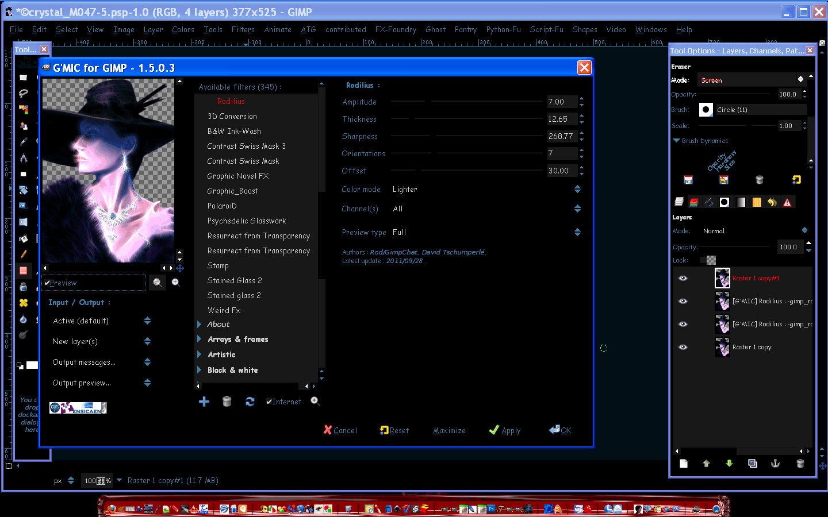Open the Color mode Lighter dropdown

[x=486, y=189]
